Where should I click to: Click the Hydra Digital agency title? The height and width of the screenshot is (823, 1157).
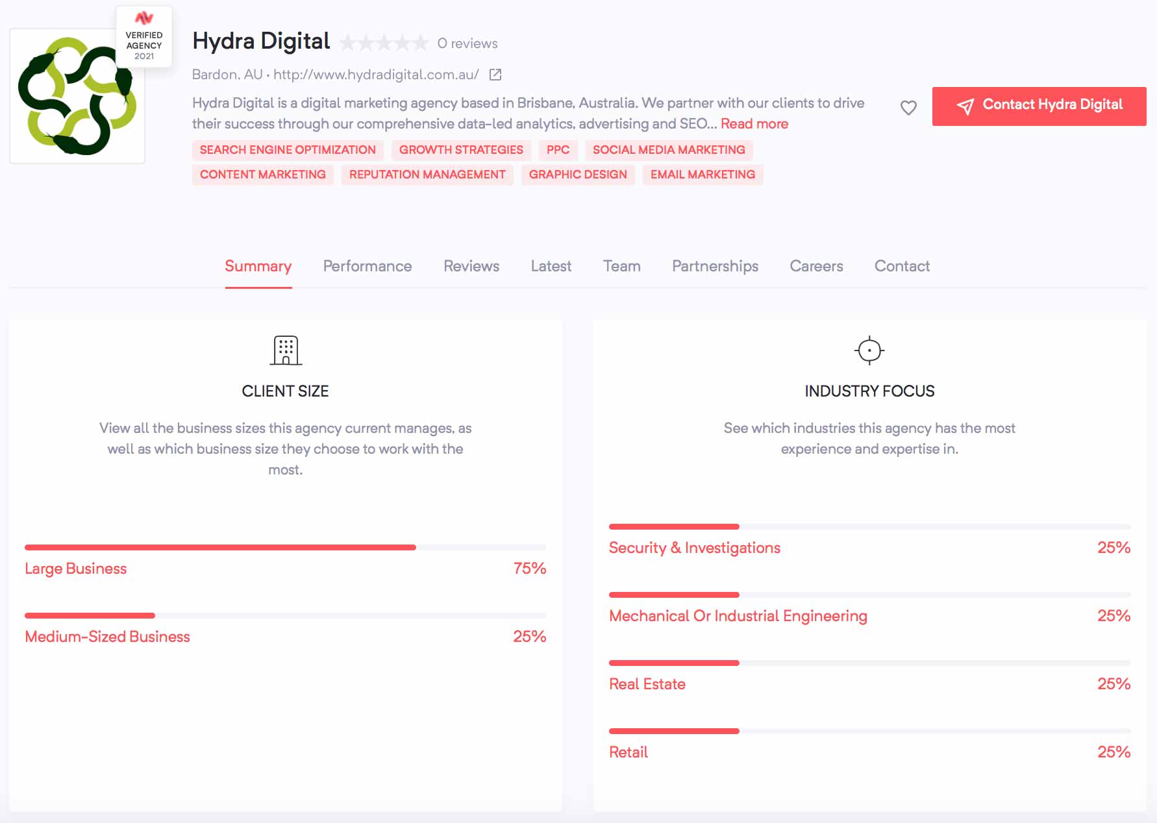point(262,42)
